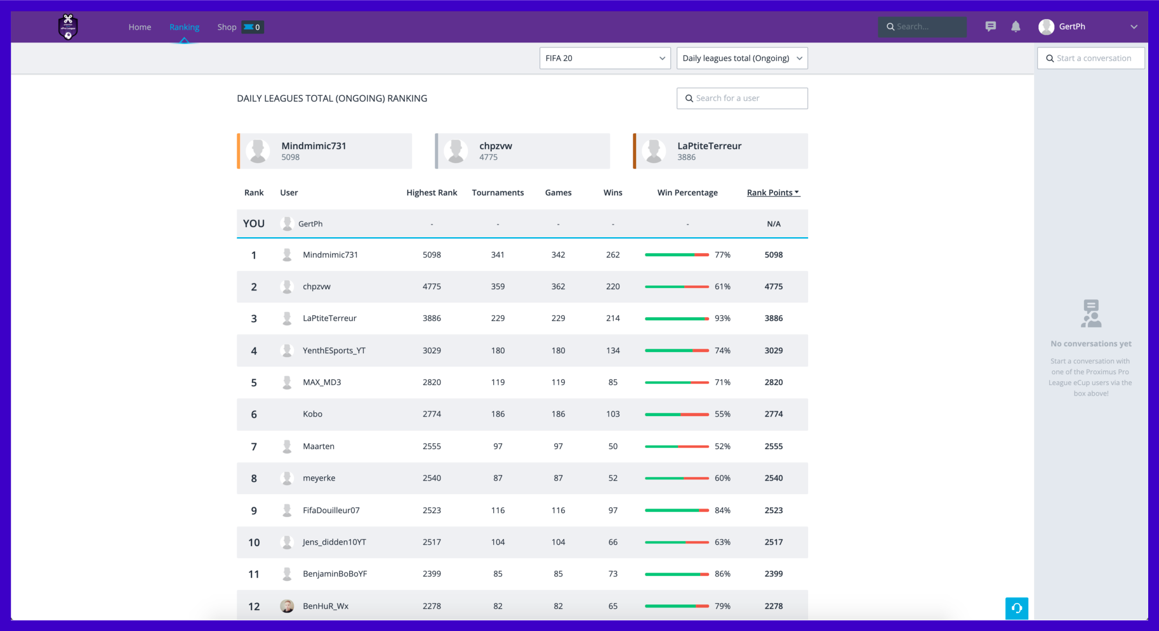
Task: Click the Search for a user field
Action: tap(742, 98)
